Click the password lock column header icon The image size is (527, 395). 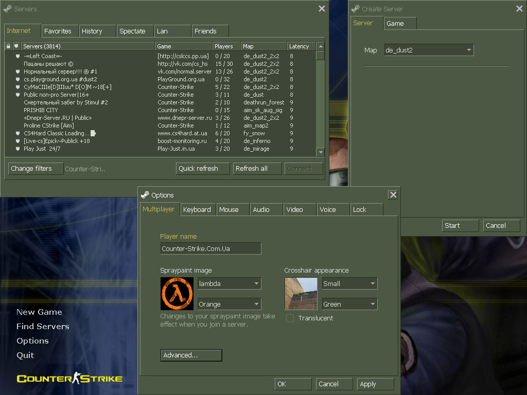(x=8, y=46)
